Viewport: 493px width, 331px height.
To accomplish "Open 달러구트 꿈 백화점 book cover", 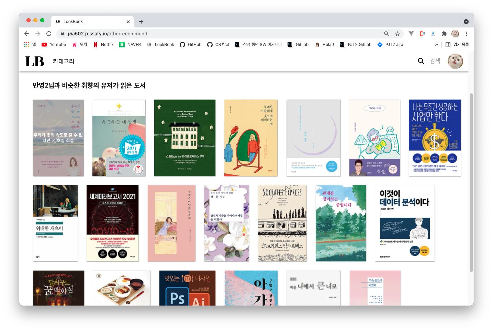I will (58, 288).
